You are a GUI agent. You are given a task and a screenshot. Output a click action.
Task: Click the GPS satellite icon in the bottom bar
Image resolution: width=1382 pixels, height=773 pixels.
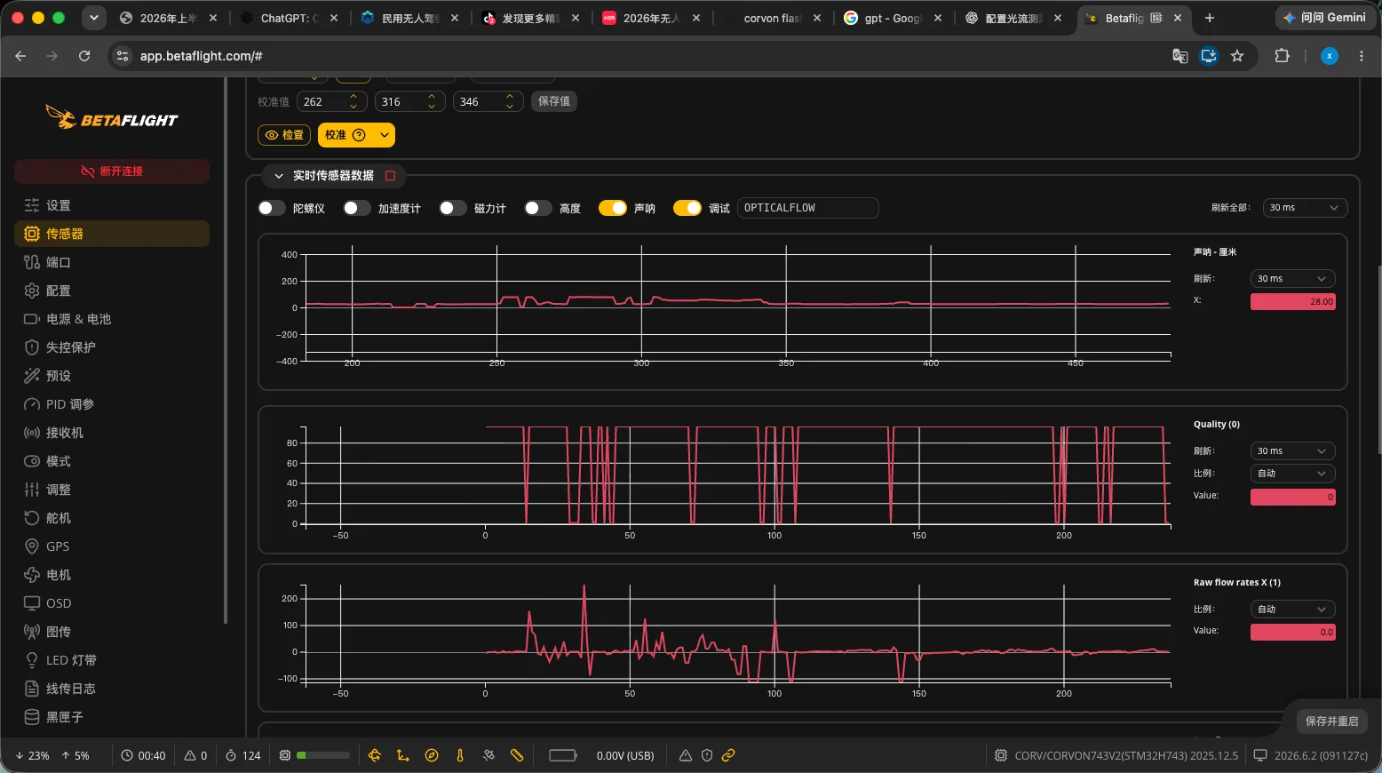click(x=488, y=755)
